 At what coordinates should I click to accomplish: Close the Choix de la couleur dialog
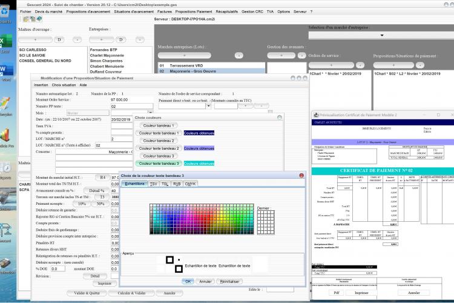click(301, 175)
